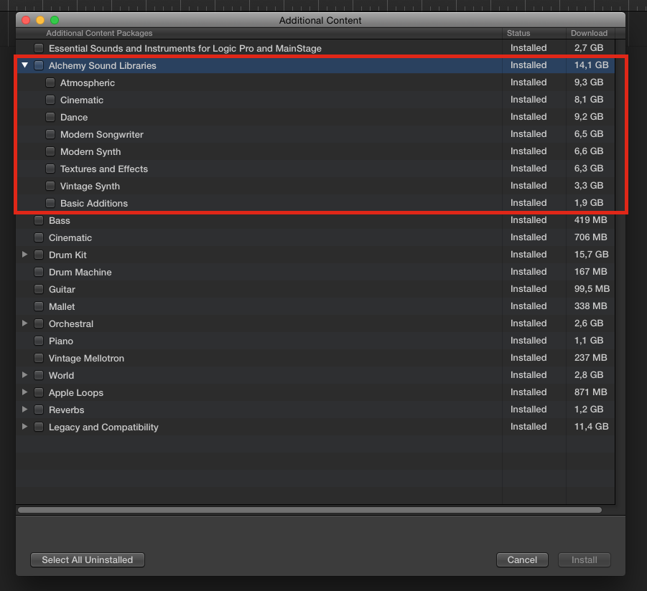This screenshot has height=591, width=647.
Task: Check the Orchestral checkbox
Action: 39,323
